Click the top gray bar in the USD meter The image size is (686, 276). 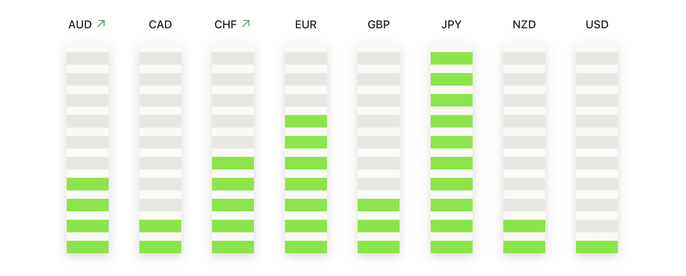597,58
